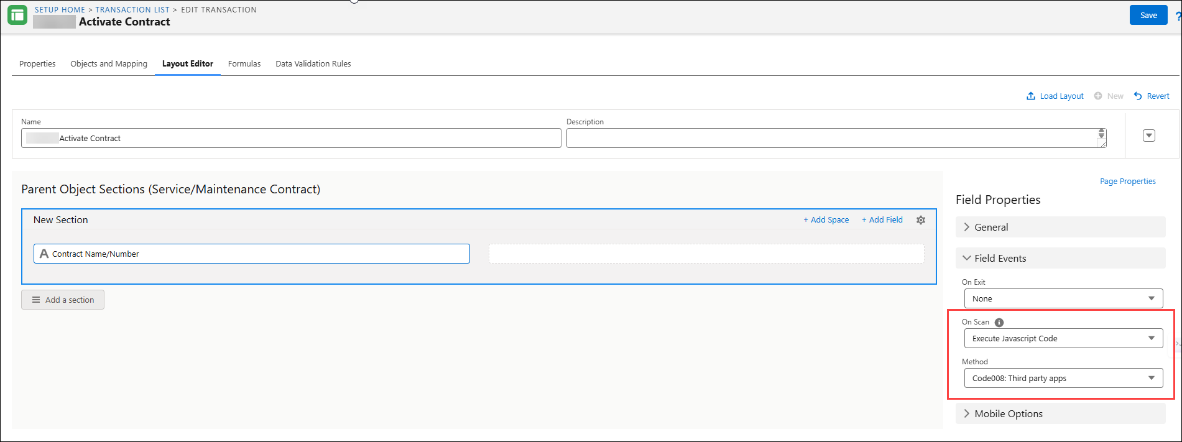Click the section settings gear icon
Screen dimensions: 1182x442
pos(921,220)
